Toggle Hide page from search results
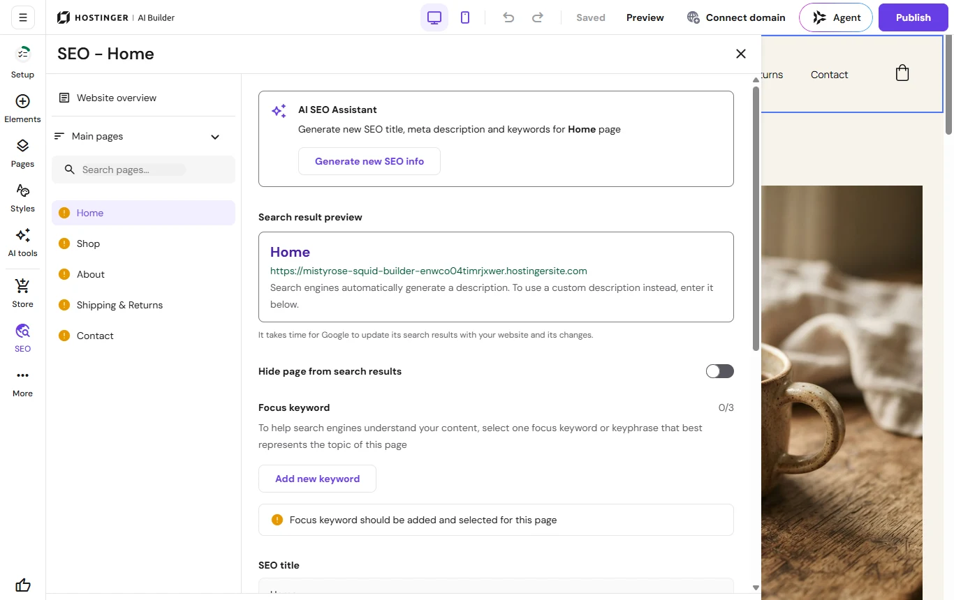The image size is (954, 600). (x=719, y=371)
